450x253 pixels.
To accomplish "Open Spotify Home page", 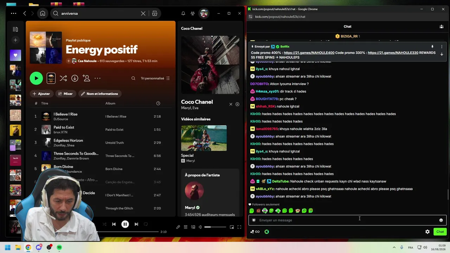I will (43, 13).
